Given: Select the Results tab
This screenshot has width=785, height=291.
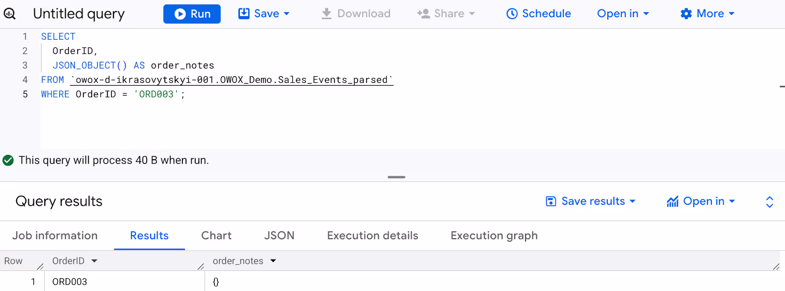Looking at the screenshot, I should (149, 236).
